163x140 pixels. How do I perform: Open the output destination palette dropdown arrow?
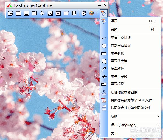click(96, 13)
